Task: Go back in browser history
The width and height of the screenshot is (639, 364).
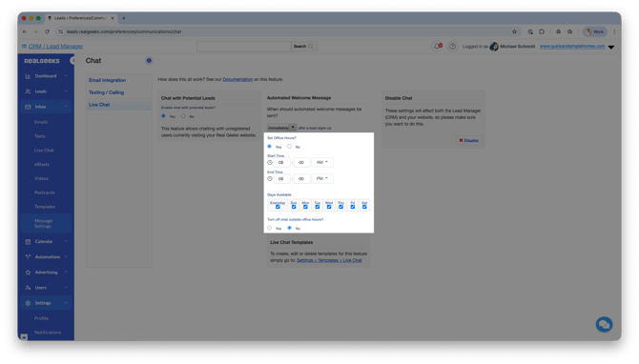Action: coord(25,31)
